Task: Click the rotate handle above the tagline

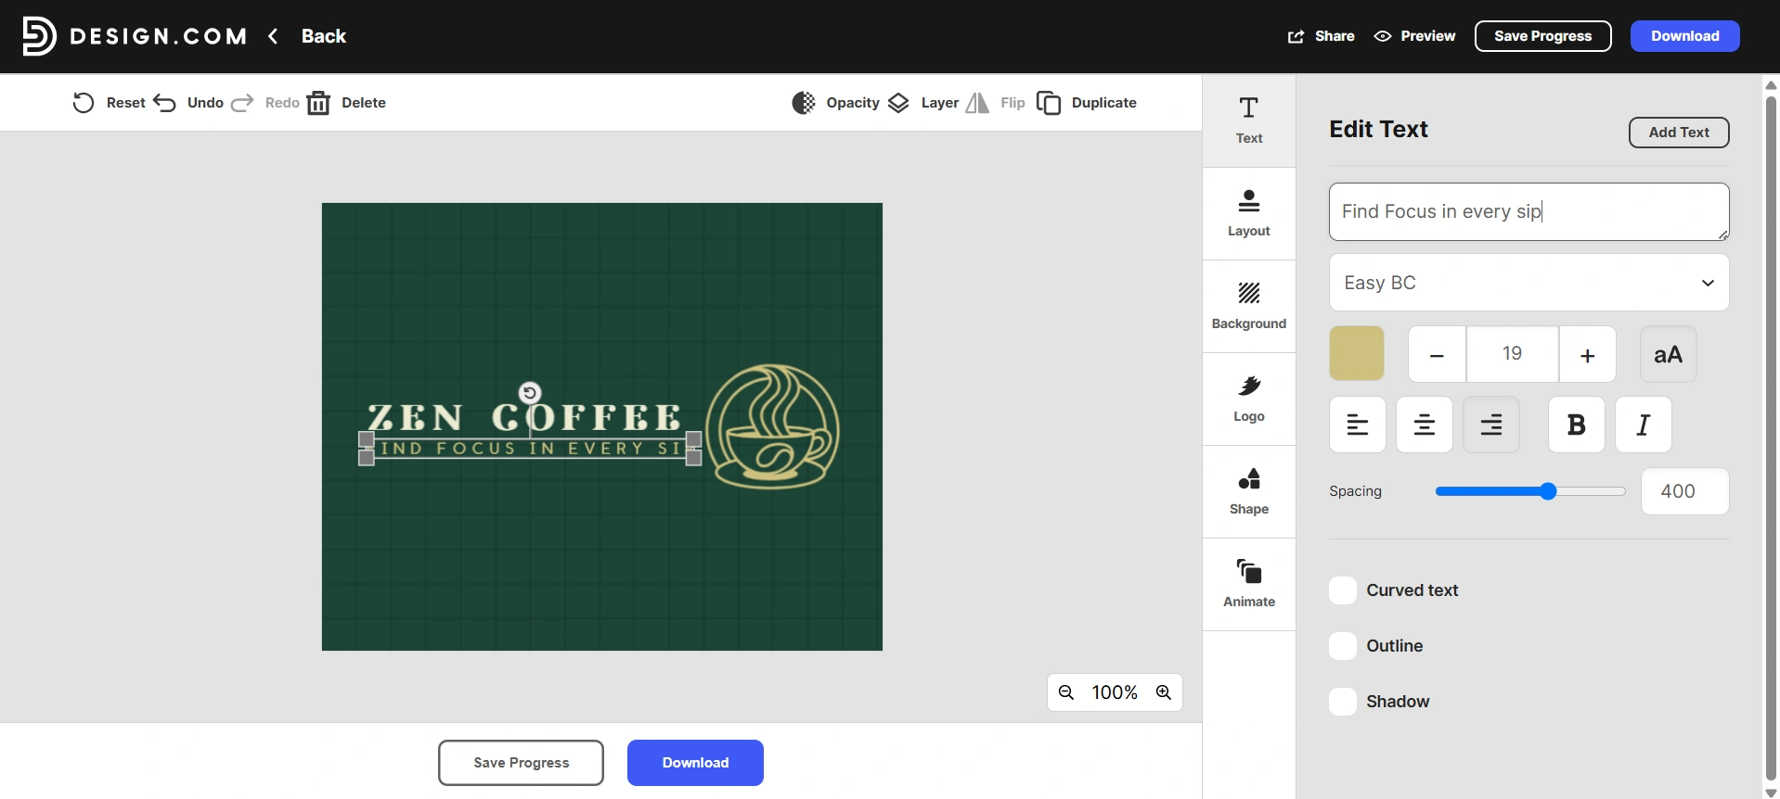Action: pyautogui.click(x=530, y=393)
